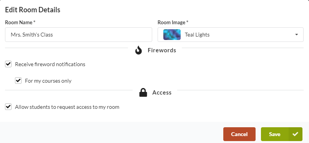Open the Teal Lights room image selector

pos(230,35)
